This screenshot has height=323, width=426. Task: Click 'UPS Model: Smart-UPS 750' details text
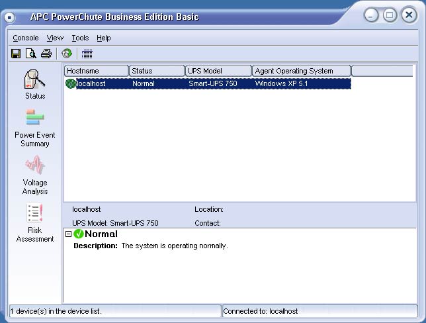[115, 223]
